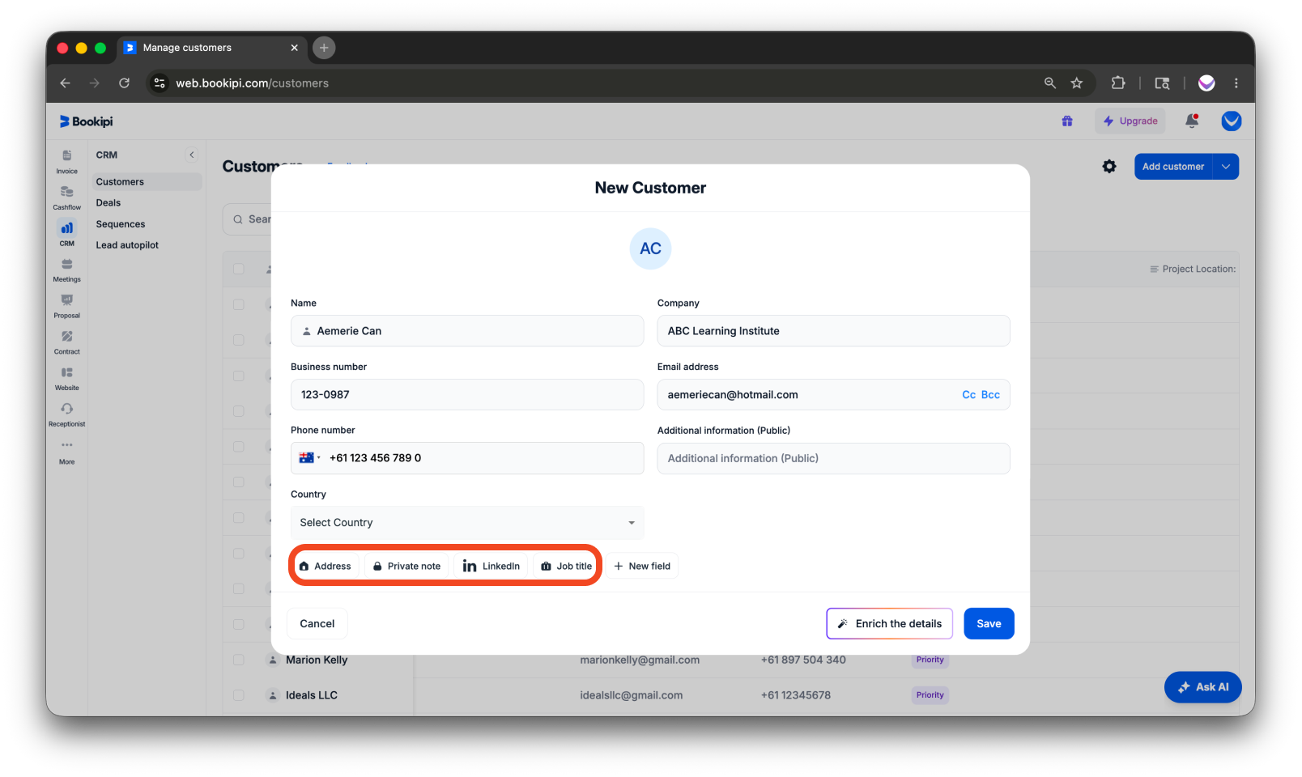Click the Bcc link in email field
This screenshot has width=1302, height=777.
click(x=990, y=395)
